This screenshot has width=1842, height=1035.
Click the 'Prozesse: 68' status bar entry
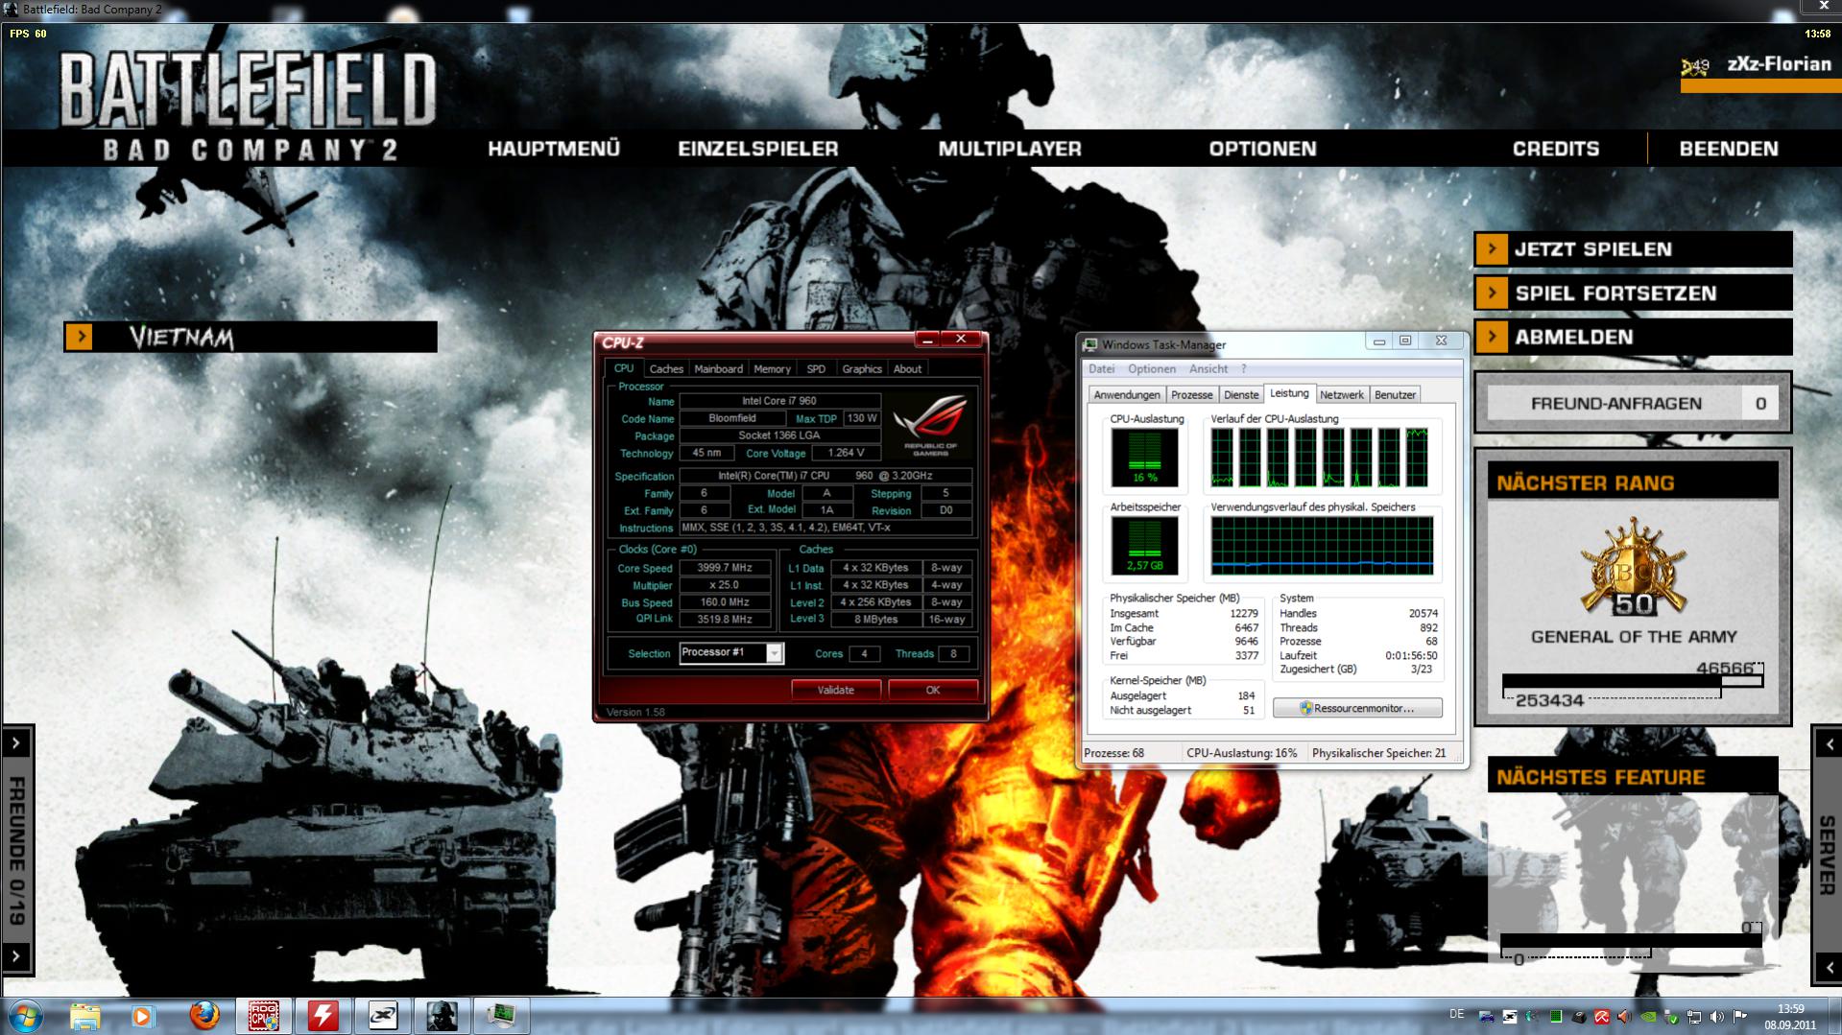1113,753
